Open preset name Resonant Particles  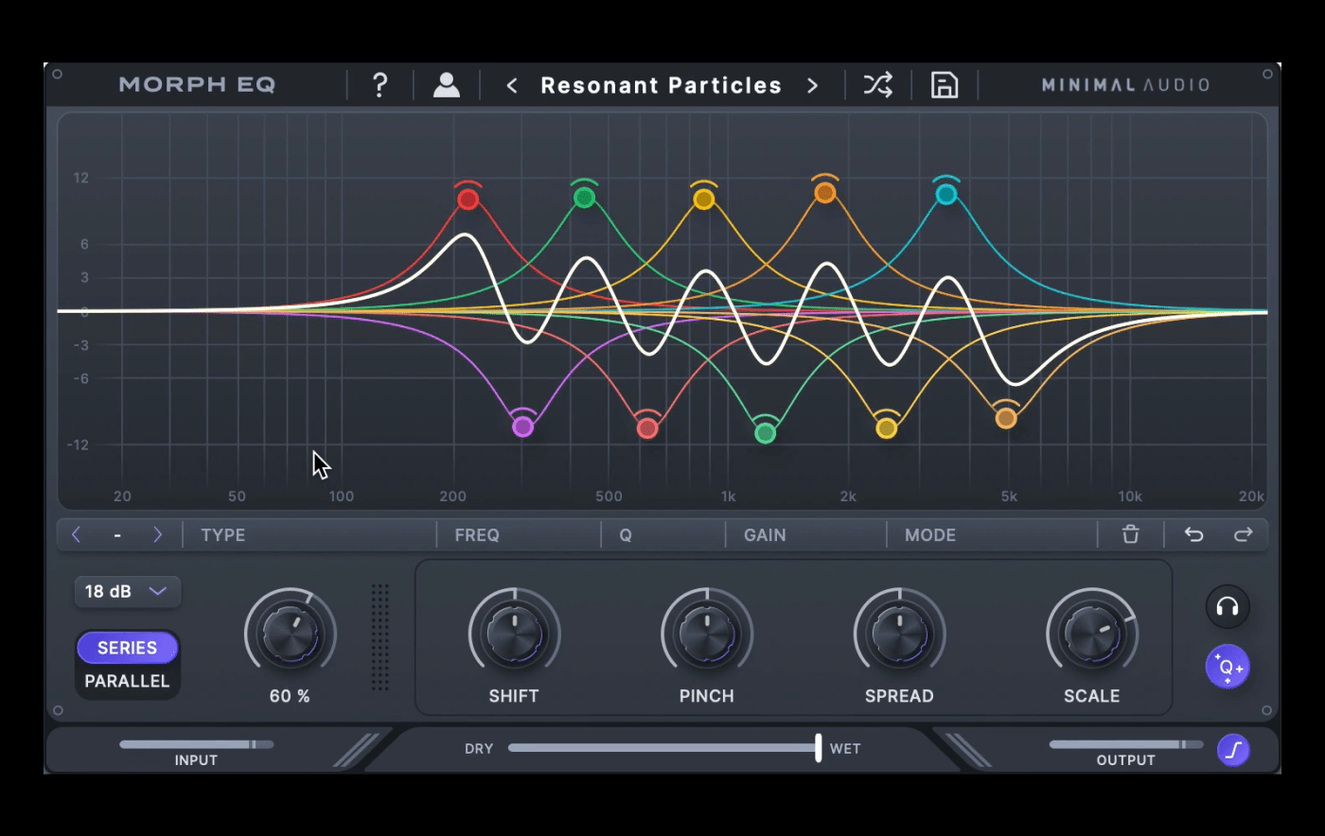click(661, 85)
